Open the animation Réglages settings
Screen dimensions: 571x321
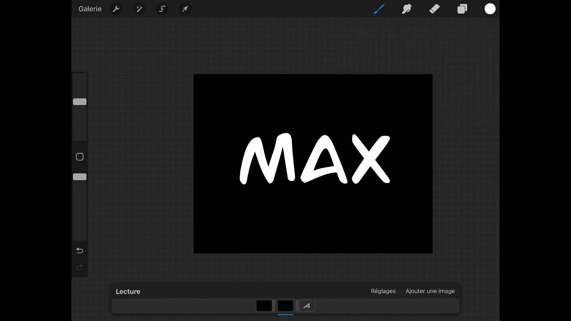(x=383, y=291)
